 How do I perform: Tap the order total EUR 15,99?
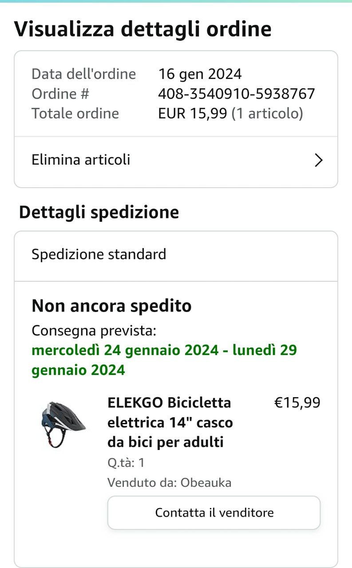pos(193,114)
